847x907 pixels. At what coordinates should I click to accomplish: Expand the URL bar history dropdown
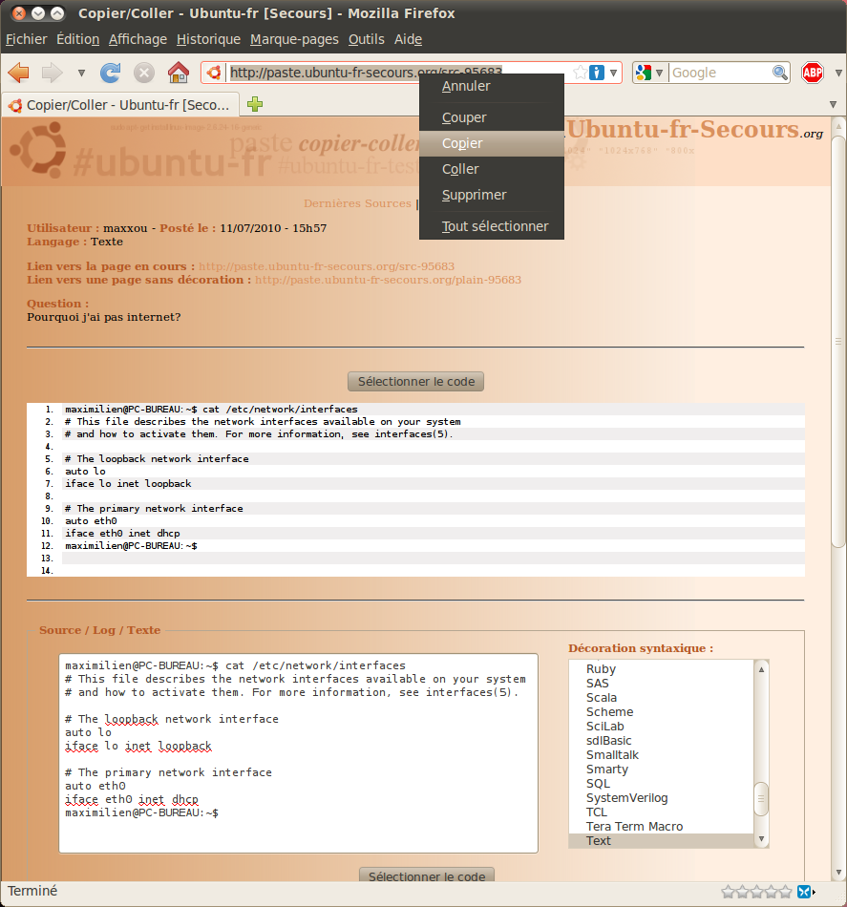[x=614, y=73]
